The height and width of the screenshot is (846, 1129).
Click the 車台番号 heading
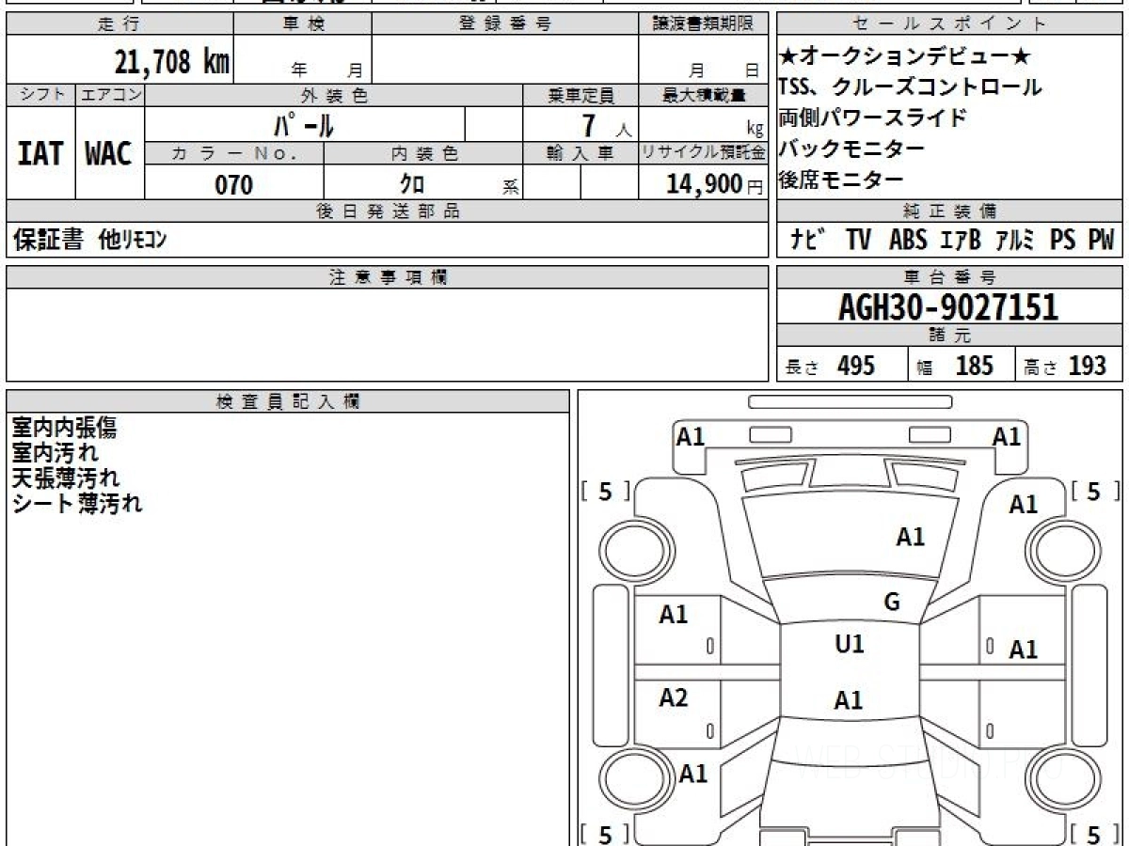point(950,276)
